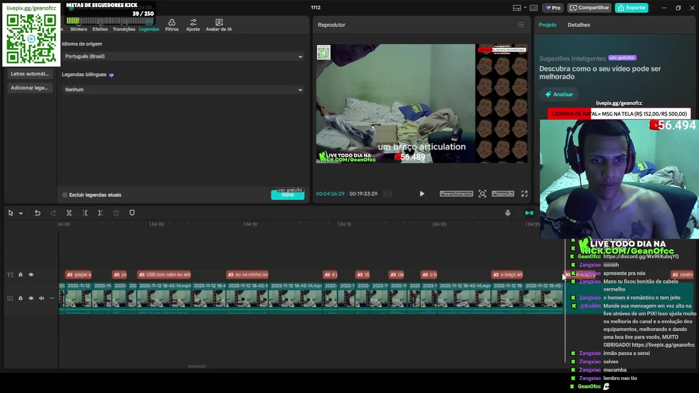This screenshot has height=393, width=699.
Task: Open the player panel hamburger menu
Action: coord(521,25)
